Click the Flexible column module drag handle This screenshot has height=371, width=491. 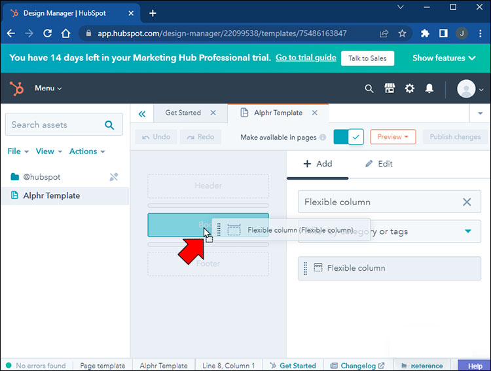[x=305, y=269]
